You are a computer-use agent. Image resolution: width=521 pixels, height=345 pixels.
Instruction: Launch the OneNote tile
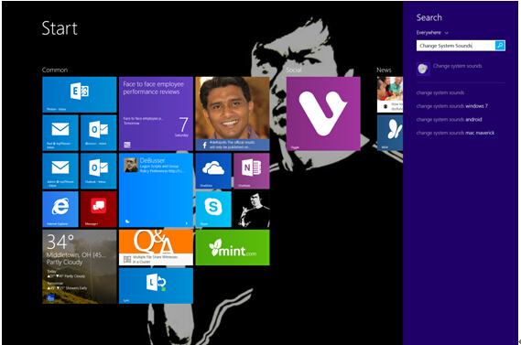click(252, 171)
